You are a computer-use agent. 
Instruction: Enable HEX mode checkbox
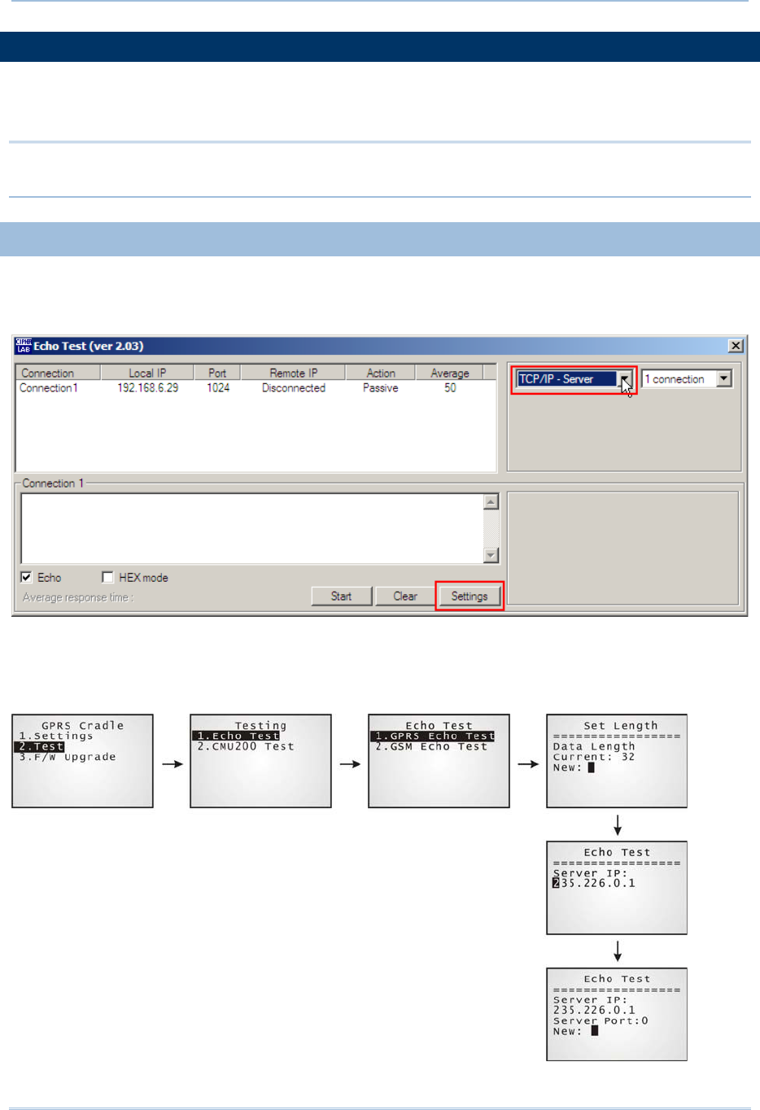pyautogui.click(x=107, y=577)
